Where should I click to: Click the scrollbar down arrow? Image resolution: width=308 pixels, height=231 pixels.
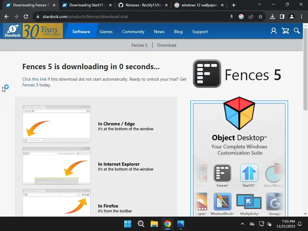[x=306, y=214]
